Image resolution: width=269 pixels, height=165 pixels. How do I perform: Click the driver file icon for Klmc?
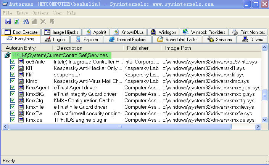click(21, 81)
